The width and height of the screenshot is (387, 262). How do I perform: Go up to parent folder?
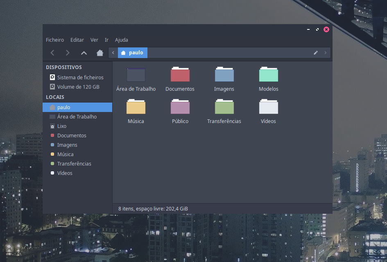[x=84, y=53]
